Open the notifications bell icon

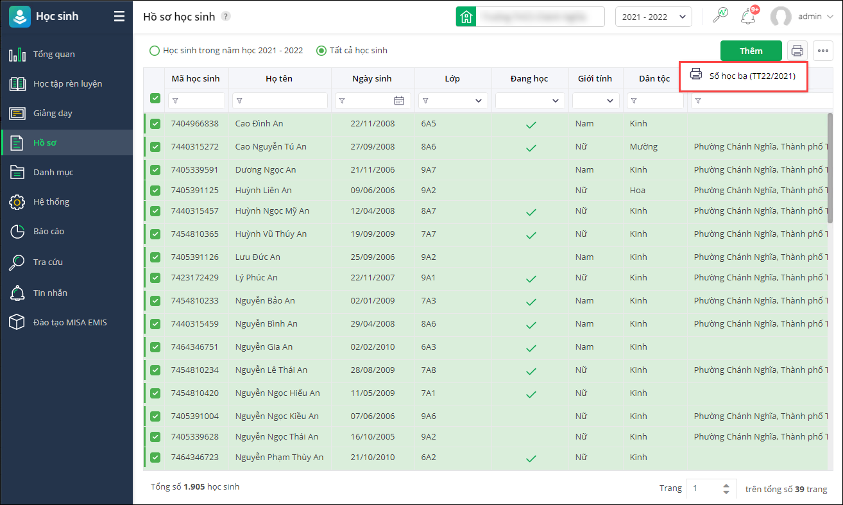747,17
